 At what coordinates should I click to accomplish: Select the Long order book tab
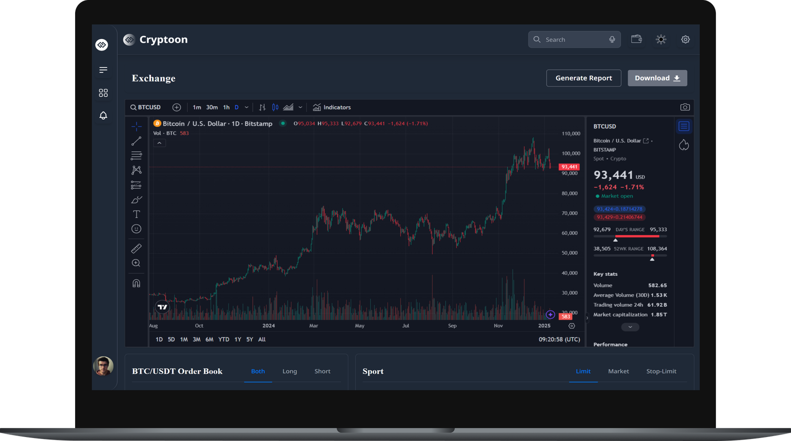(x=290, y=371)
